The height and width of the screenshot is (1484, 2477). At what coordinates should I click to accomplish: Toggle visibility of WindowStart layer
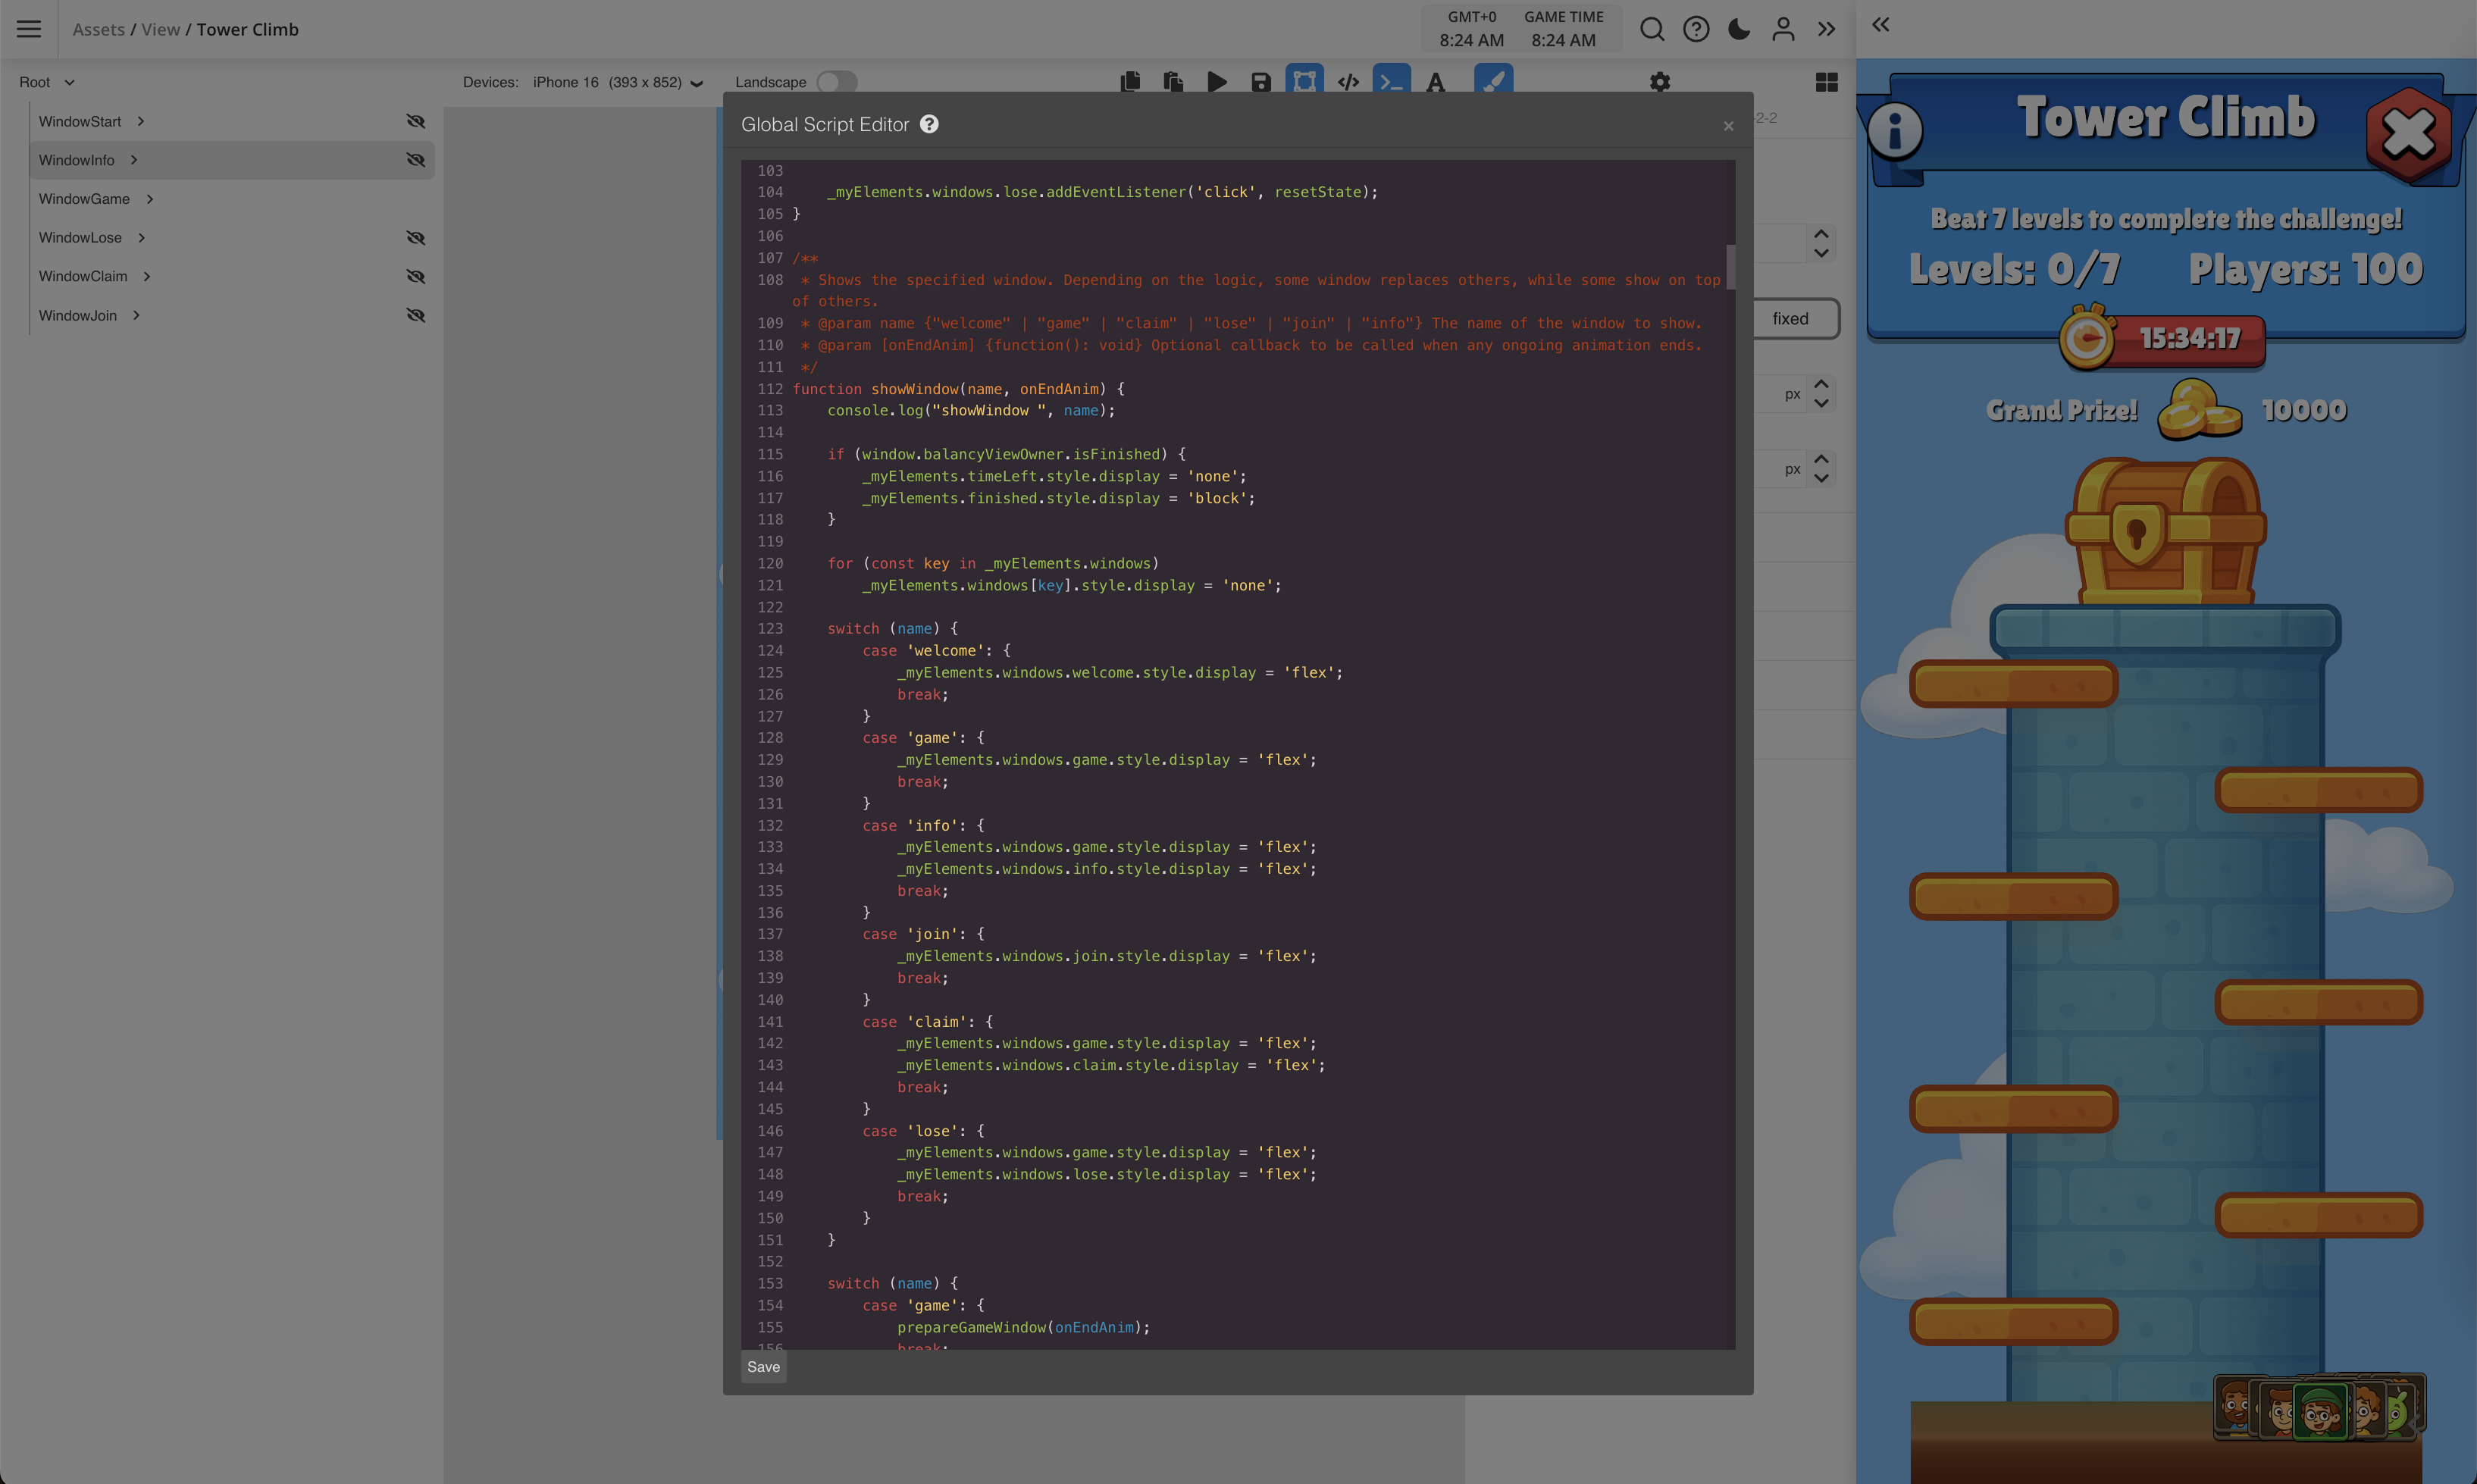(415, 121)
